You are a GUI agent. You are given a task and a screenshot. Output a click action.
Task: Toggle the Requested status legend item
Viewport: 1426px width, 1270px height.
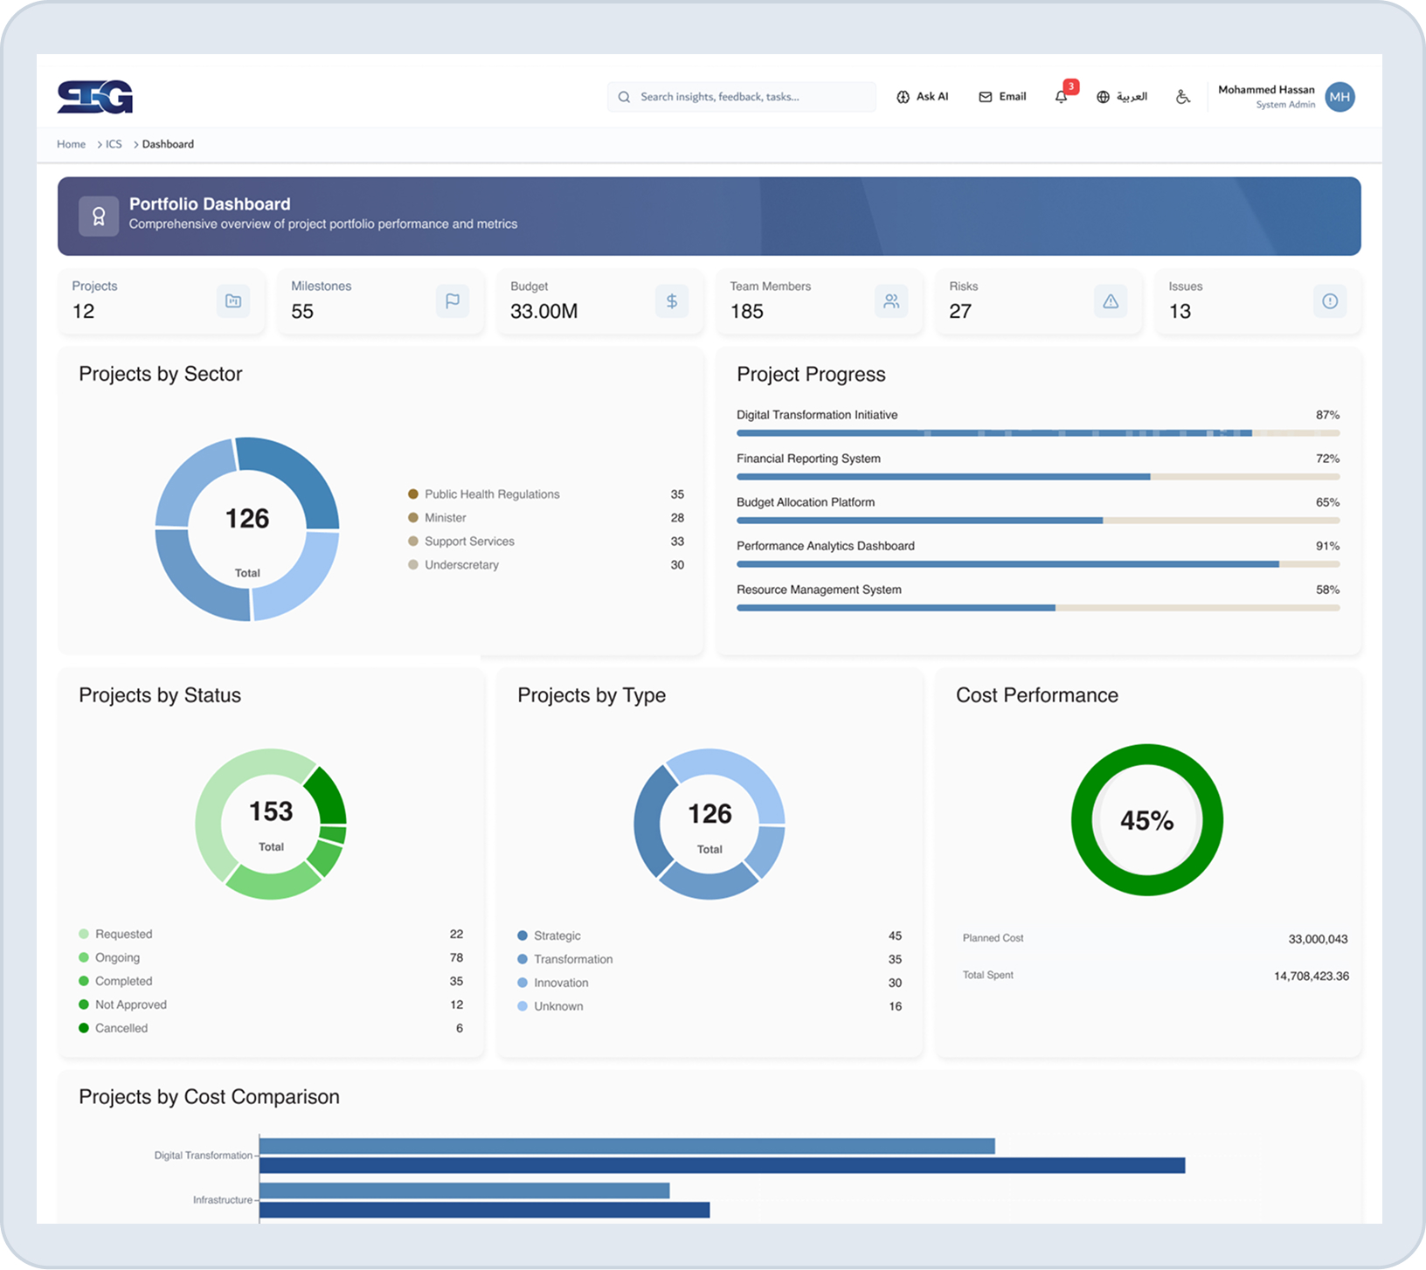pos(122,934)
